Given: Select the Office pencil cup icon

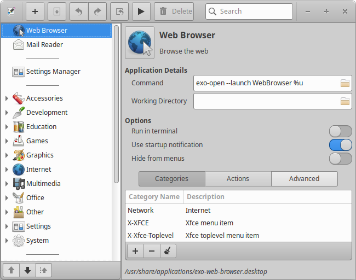Looking at the screenshot, I should tap(19, 198).
